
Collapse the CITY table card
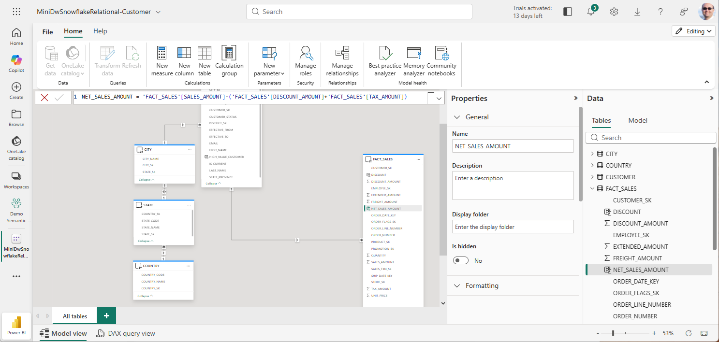[x=146, y=179]
